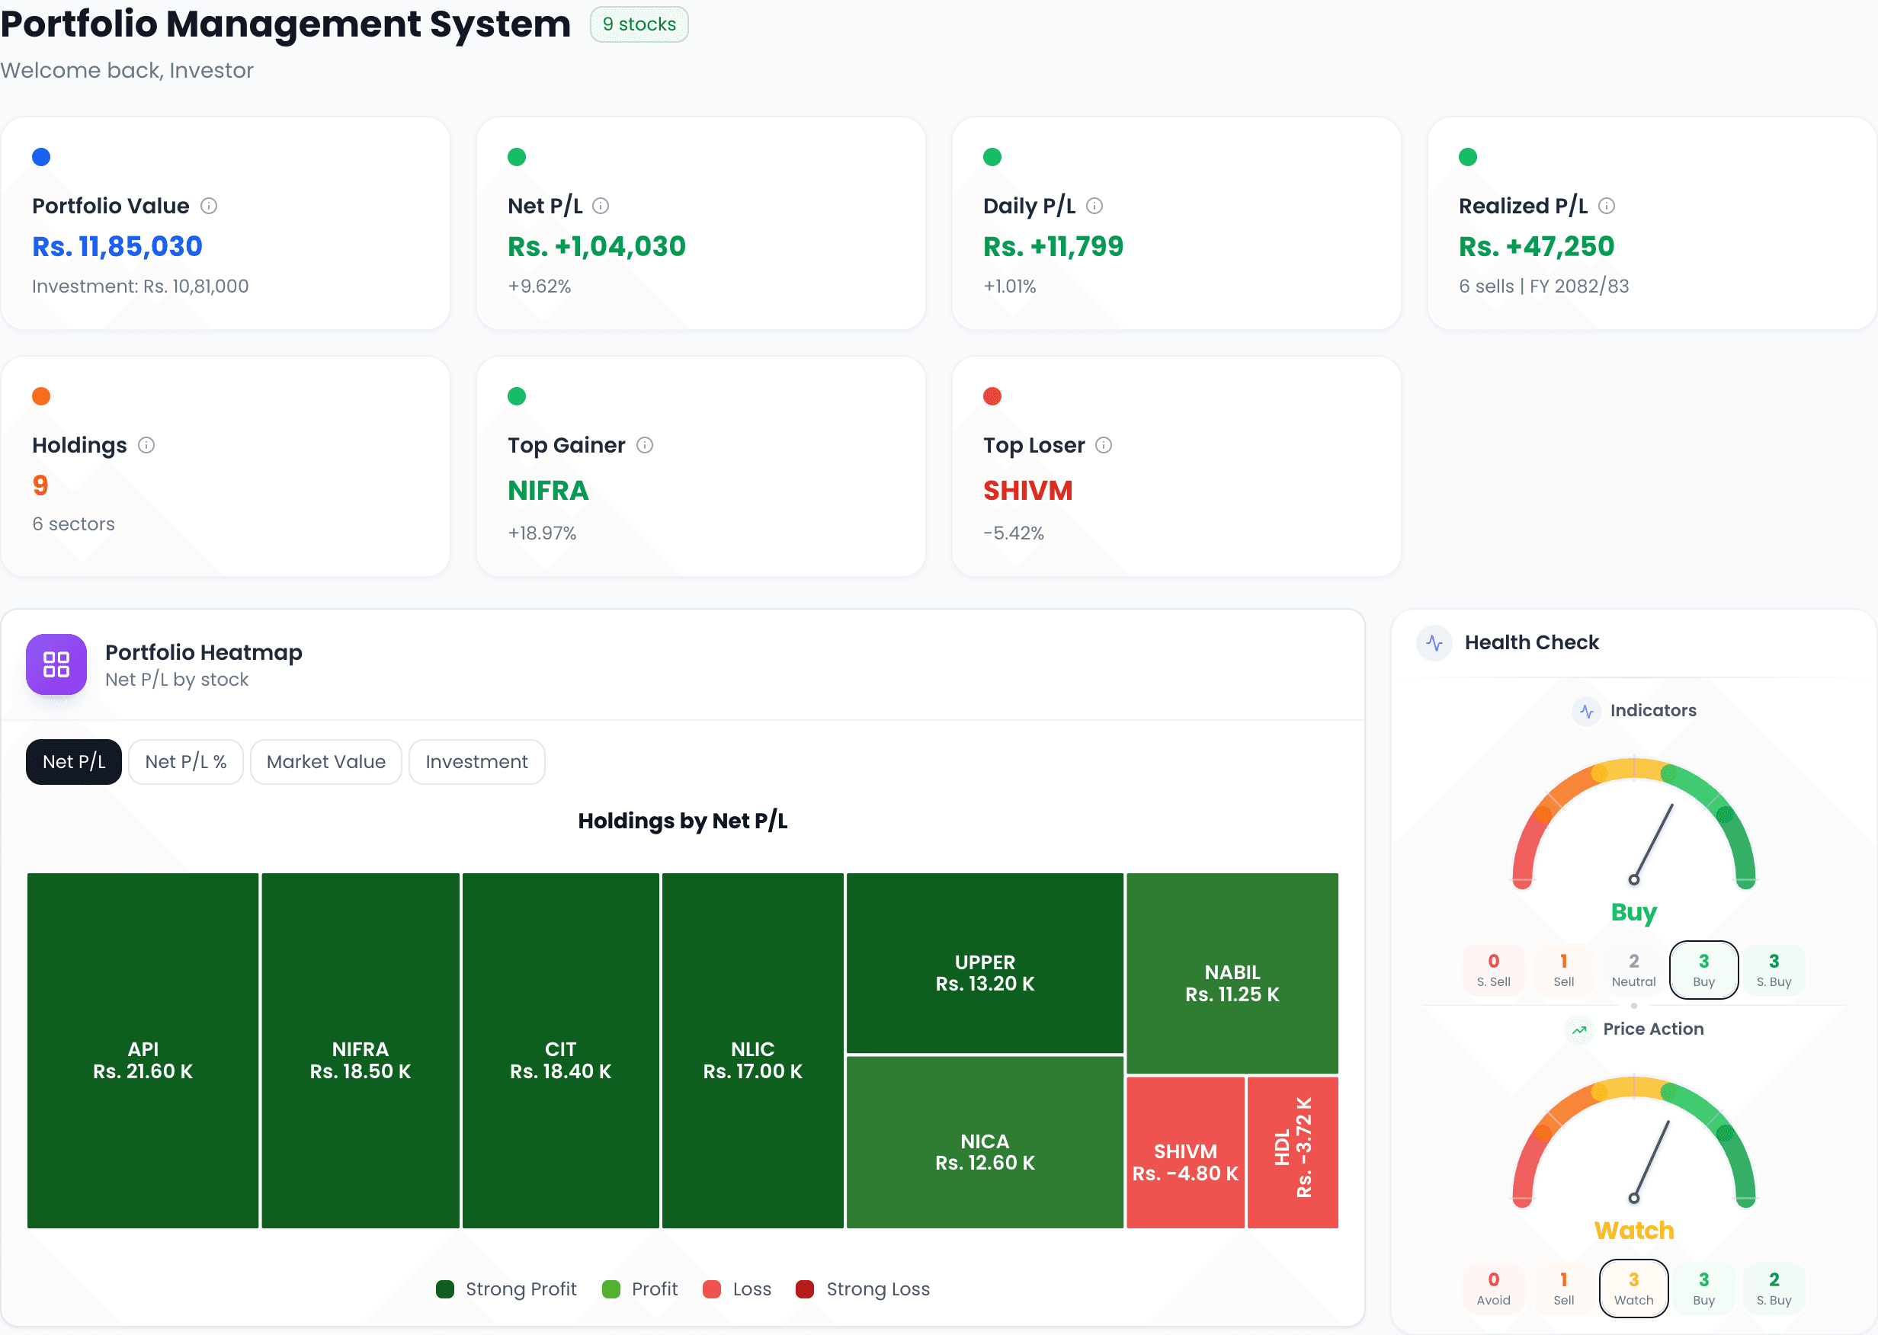Viewport: 1878px width, 1335px height.
Task: Click the Price Action gauge dial
Action: [x=1634, y=1143]
